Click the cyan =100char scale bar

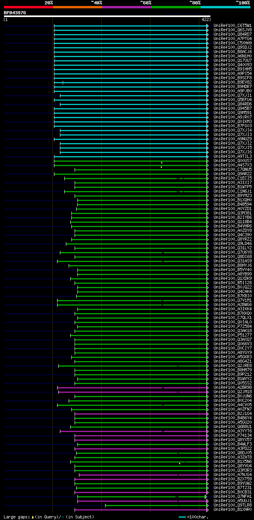click(x=183, y=517)
